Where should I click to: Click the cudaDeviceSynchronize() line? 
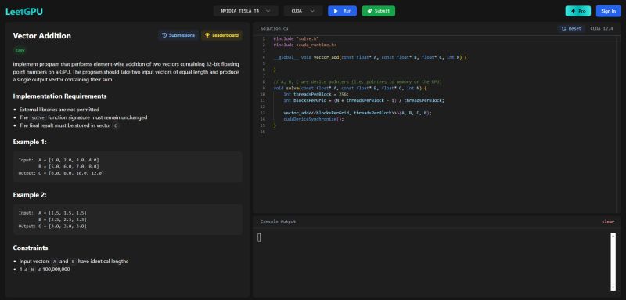point(314,119)
